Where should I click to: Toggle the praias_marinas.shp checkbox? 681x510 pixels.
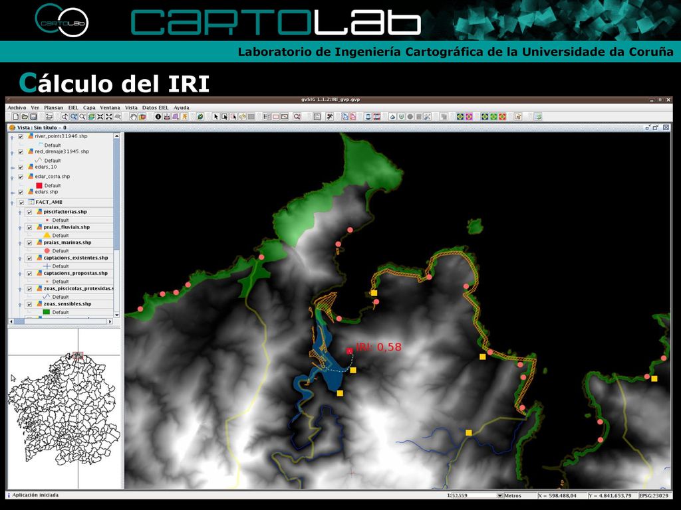tap(29, 243)
